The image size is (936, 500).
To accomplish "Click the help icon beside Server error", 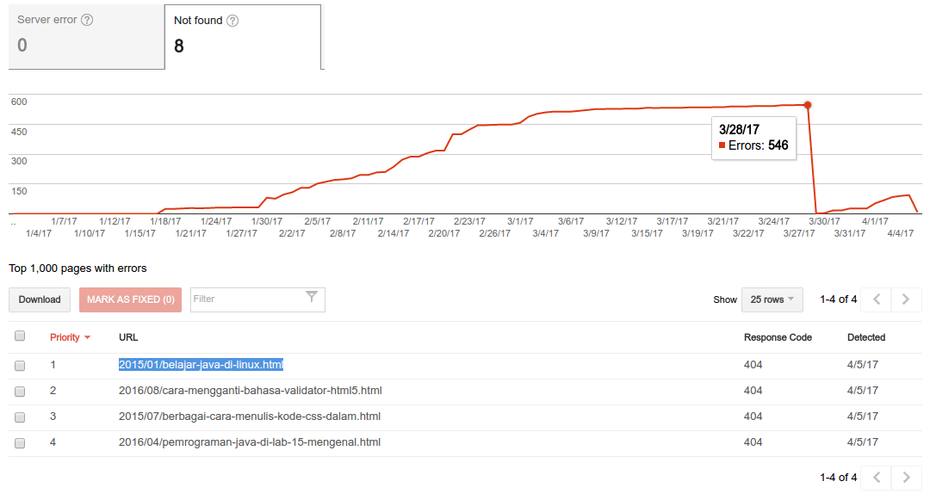I will click(87, 20).
